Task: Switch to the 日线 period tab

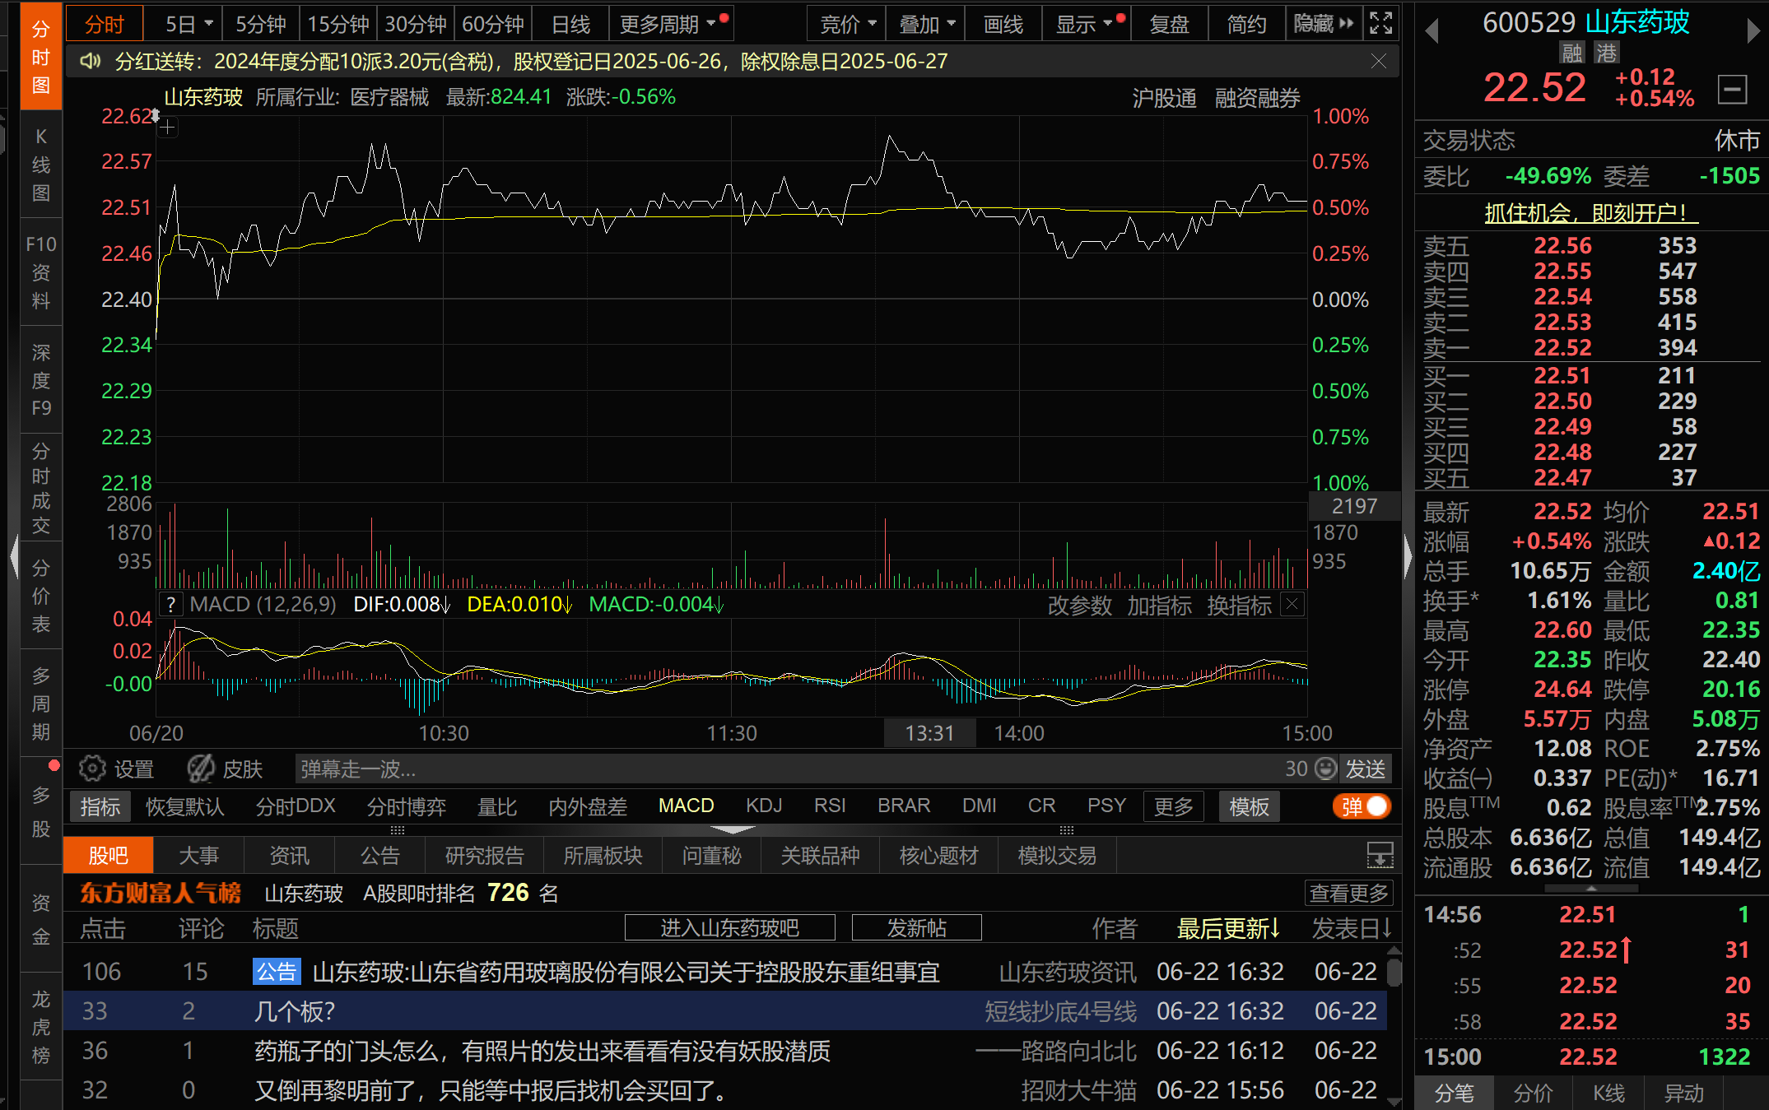Action: [570, 24]
